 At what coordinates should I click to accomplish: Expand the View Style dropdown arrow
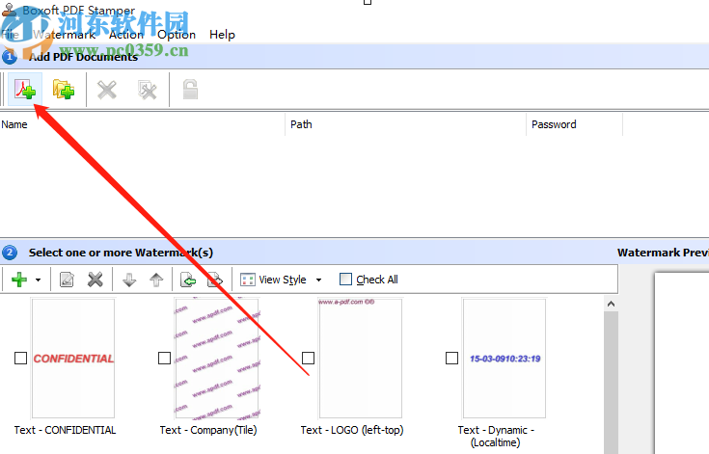tap(318, 280)
